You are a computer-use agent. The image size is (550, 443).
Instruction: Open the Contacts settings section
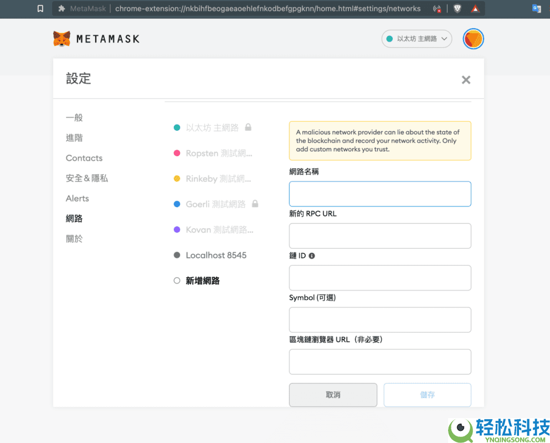[x=84, y=158]
